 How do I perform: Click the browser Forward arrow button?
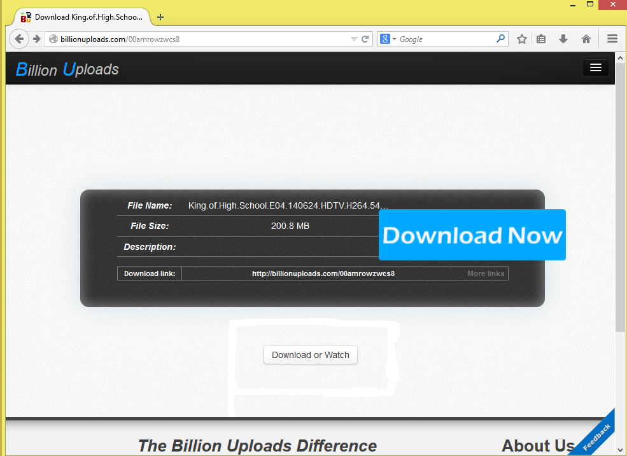pos(37,39)
